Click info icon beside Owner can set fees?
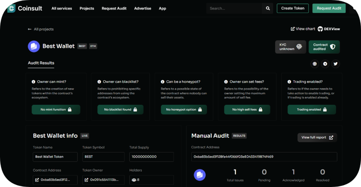The width and height of the screenshot is (361, 187). tap(226, 82)
